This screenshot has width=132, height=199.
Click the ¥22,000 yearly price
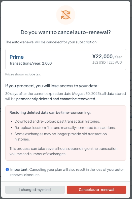pos(103,56)
